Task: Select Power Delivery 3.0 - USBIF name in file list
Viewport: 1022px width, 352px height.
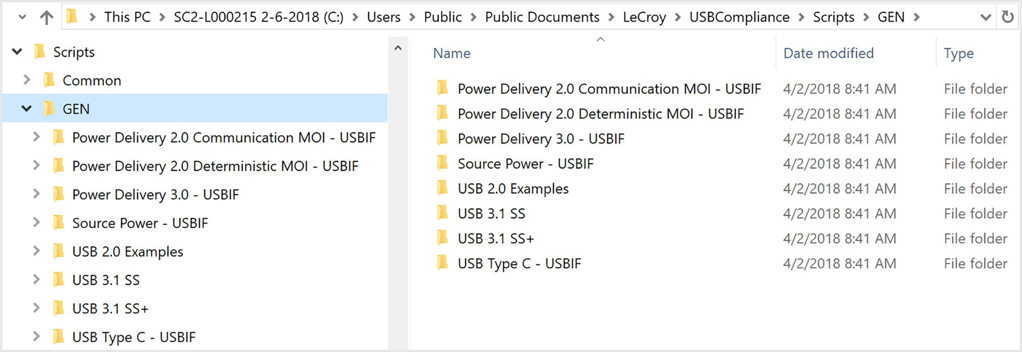Action: [x=541, y=139]
